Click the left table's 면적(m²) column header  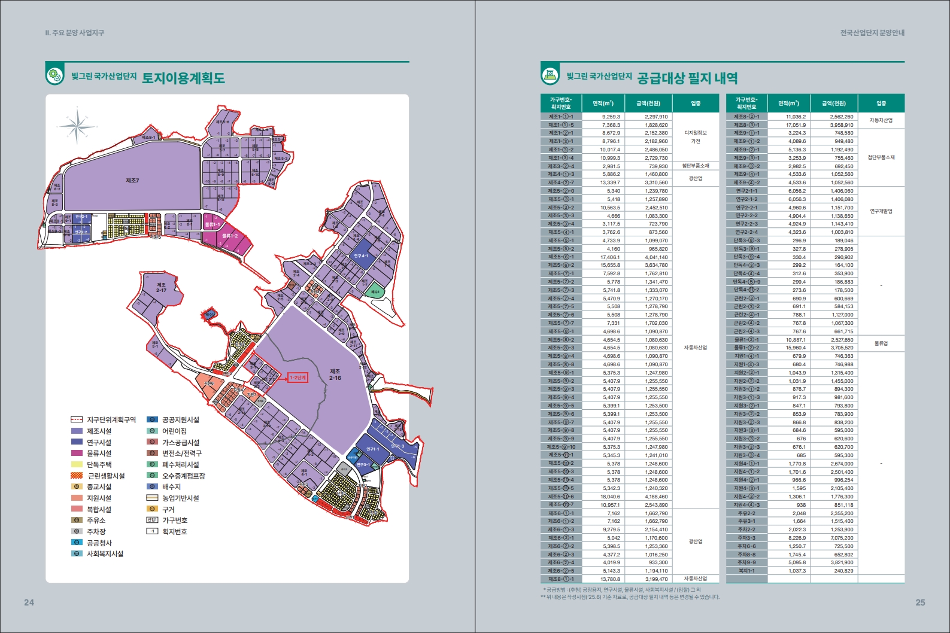pyautogui.click(x=603, y=103)
